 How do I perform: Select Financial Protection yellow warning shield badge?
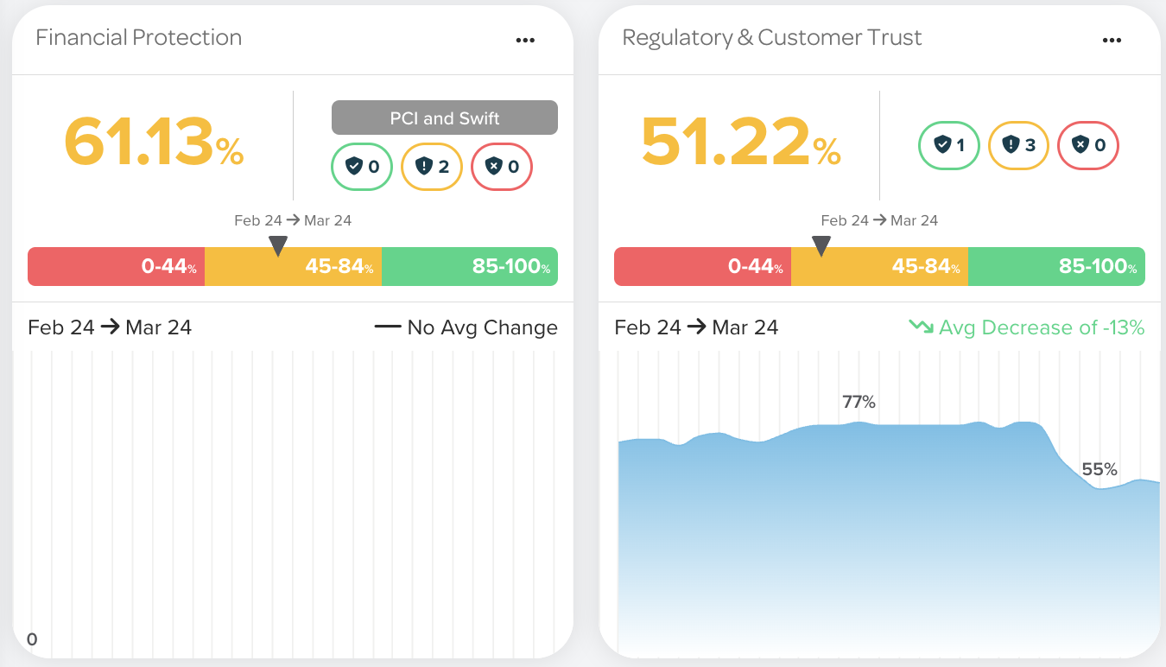pyautogui.click(x=432, y=167)
